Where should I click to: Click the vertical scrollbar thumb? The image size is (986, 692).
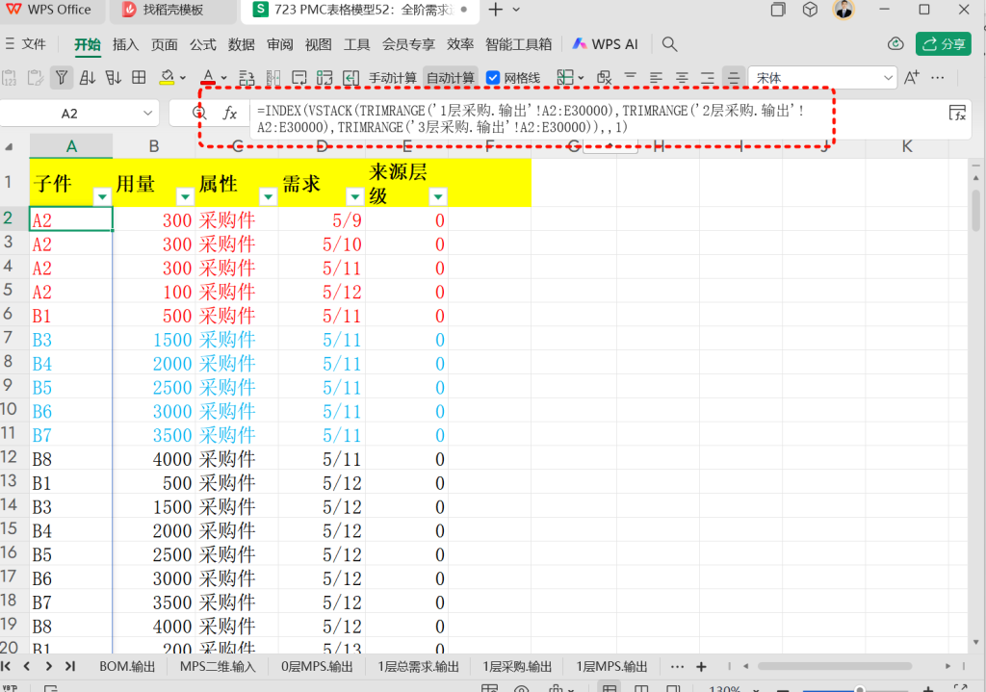pos(976,211)
